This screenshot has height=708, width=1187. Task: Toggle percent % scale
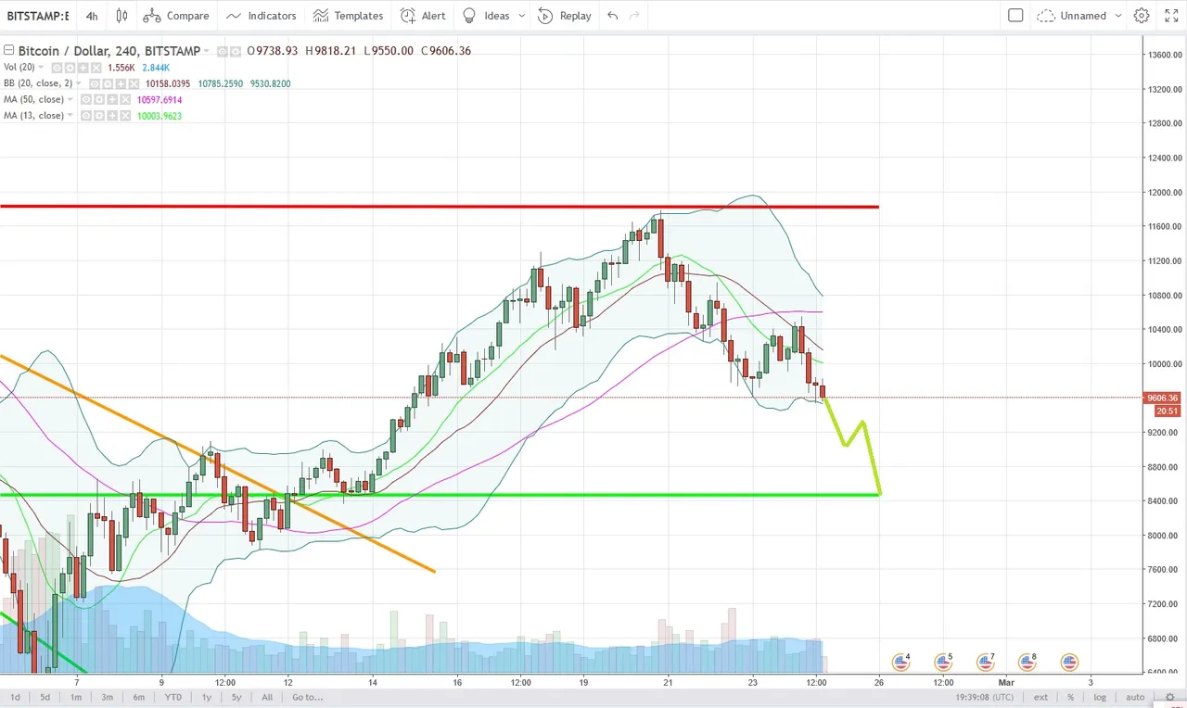coord(1071,697)
